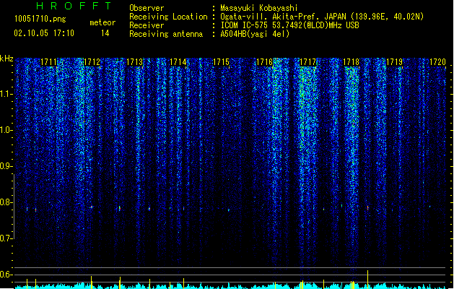
Task: Click the date stamp 02.10.05 17:10
Action: (44, 33)
